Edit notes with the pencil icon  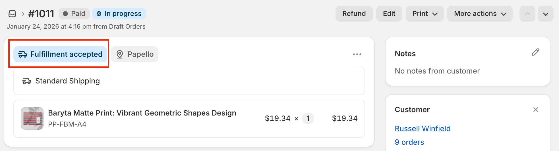coord(535,52)
